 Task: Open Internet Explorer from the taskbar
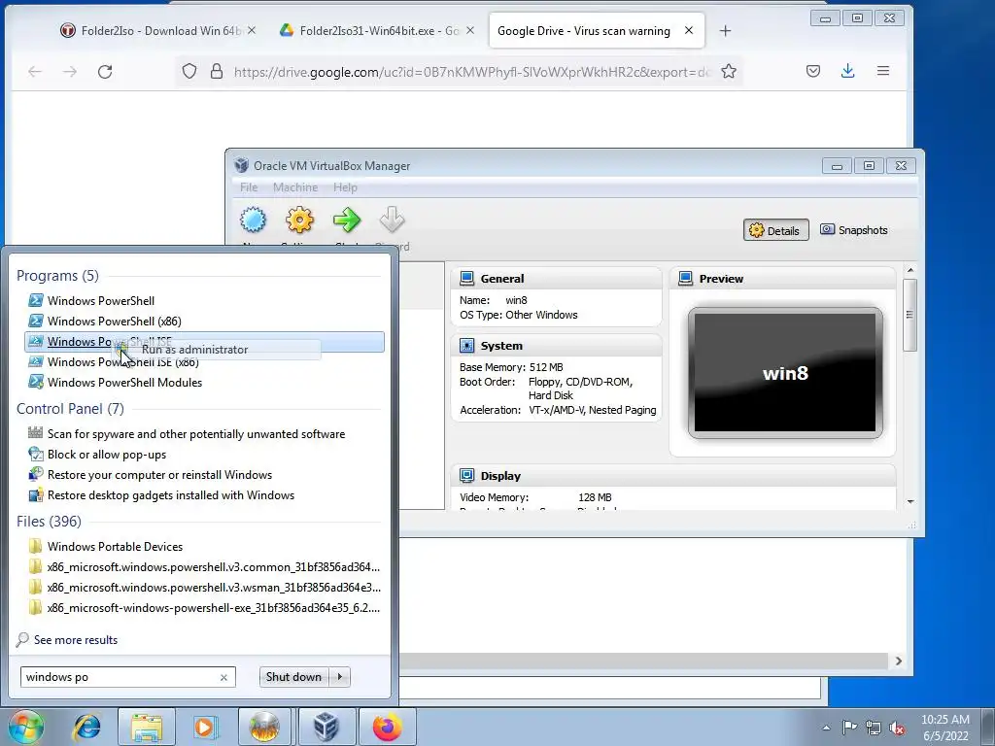click(x=86, y=727)
